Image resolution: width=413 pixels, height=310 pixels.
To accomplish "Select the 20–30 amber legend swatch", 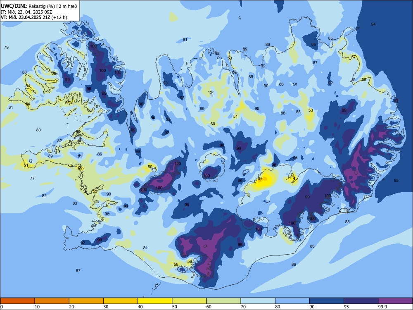I will 86,301.
